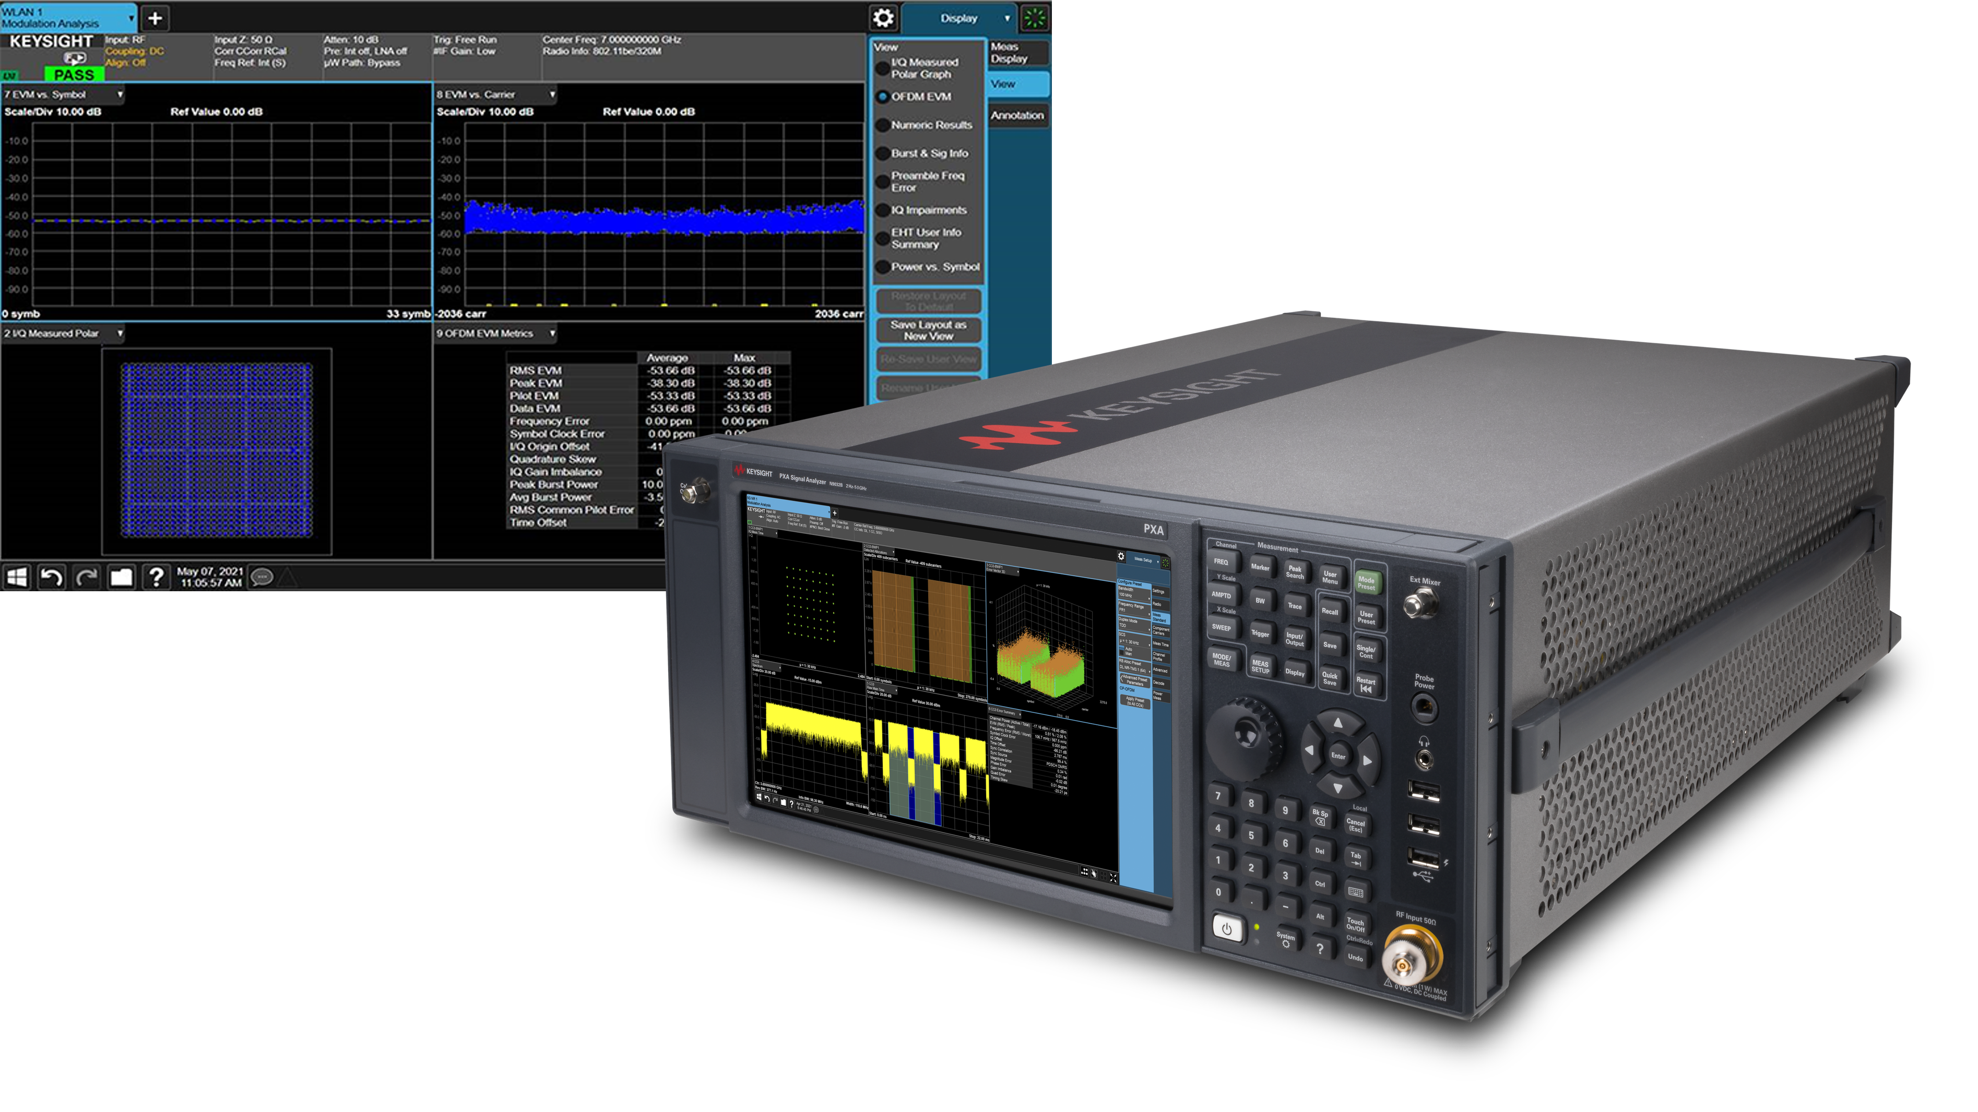The width and height of the screenshot is (1978, 1112).
Task: Open the folder icon beside the help icon
Action: [x=121, y=576]
